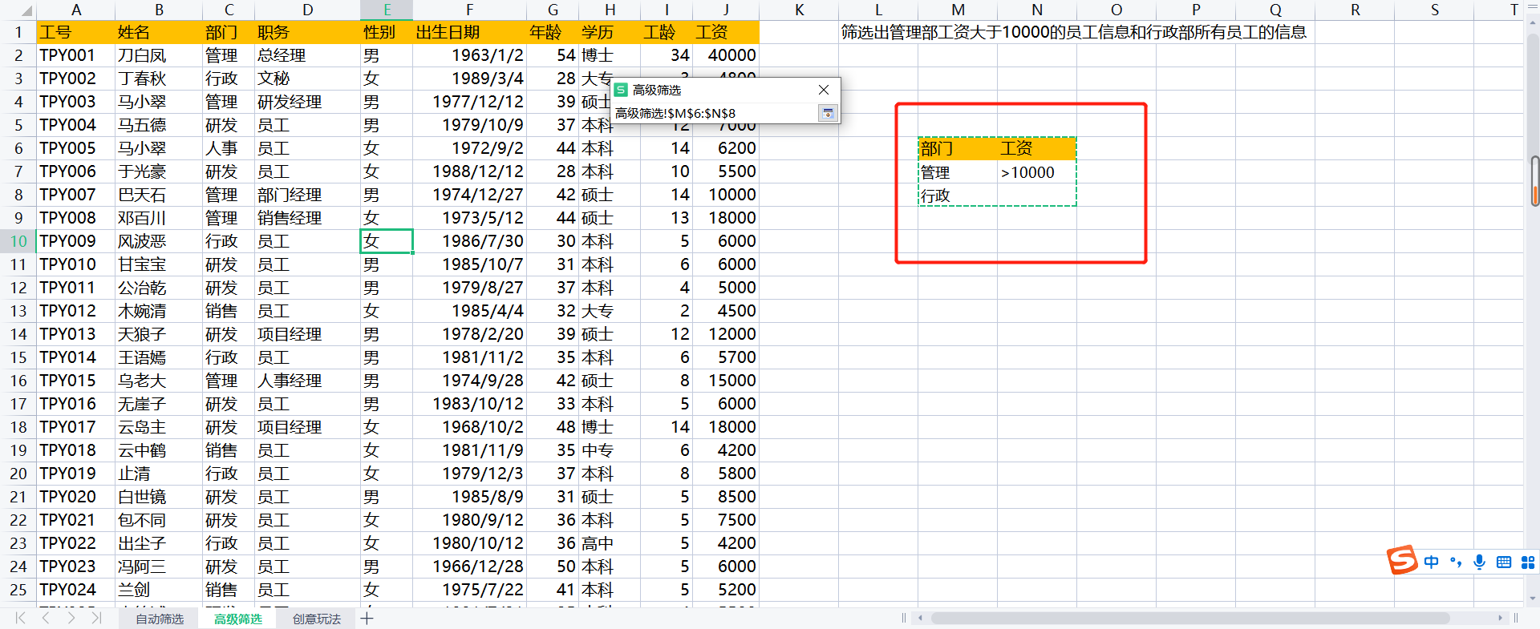
Task: Click the active cell 女 in row 10
Action: [x=387, y=241]
